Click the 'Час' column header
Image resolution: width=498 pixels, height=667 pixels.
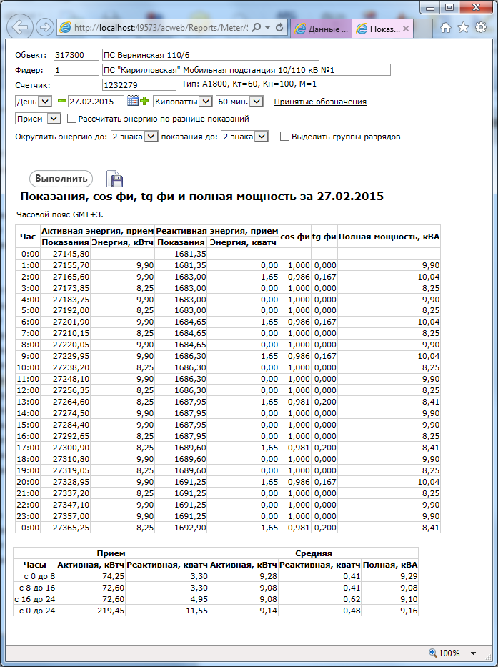(x=28, y=237)
